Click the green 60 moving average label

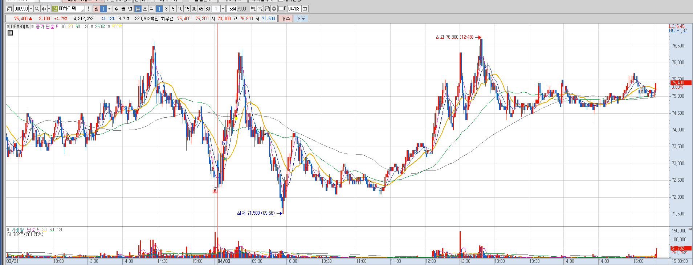coord(78,26)
